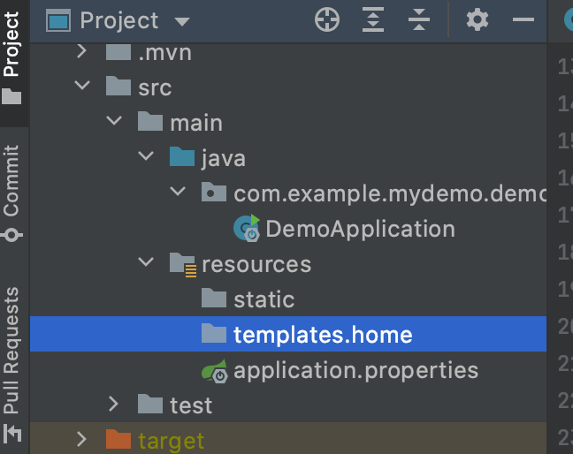Expand the test folder

[114, 405]
